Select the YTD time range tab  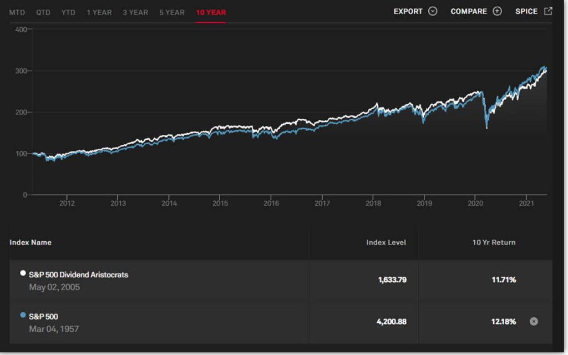pyautogui.click(x=68, y=12)
